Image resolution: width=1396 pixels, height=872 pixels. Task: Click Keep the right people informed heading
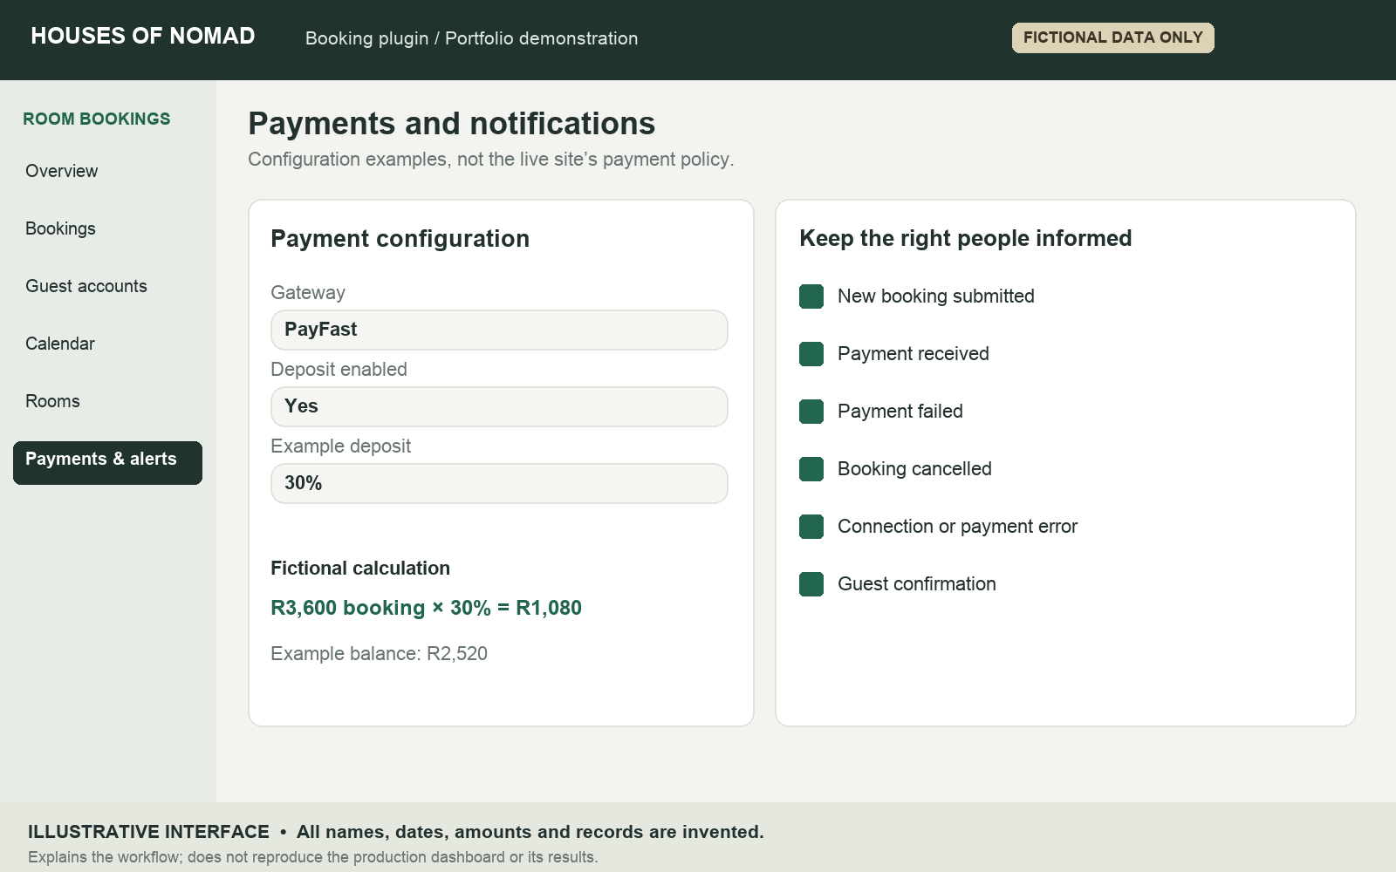965,238
